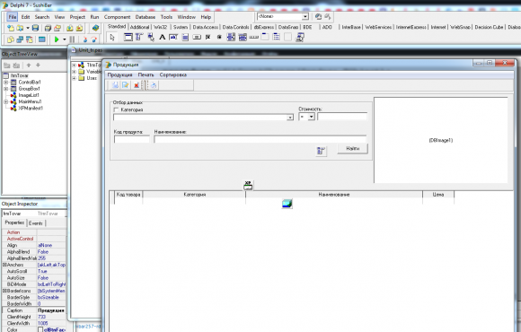
Task: Open the Категория combo box dropdown
Action: click(290, 118)
